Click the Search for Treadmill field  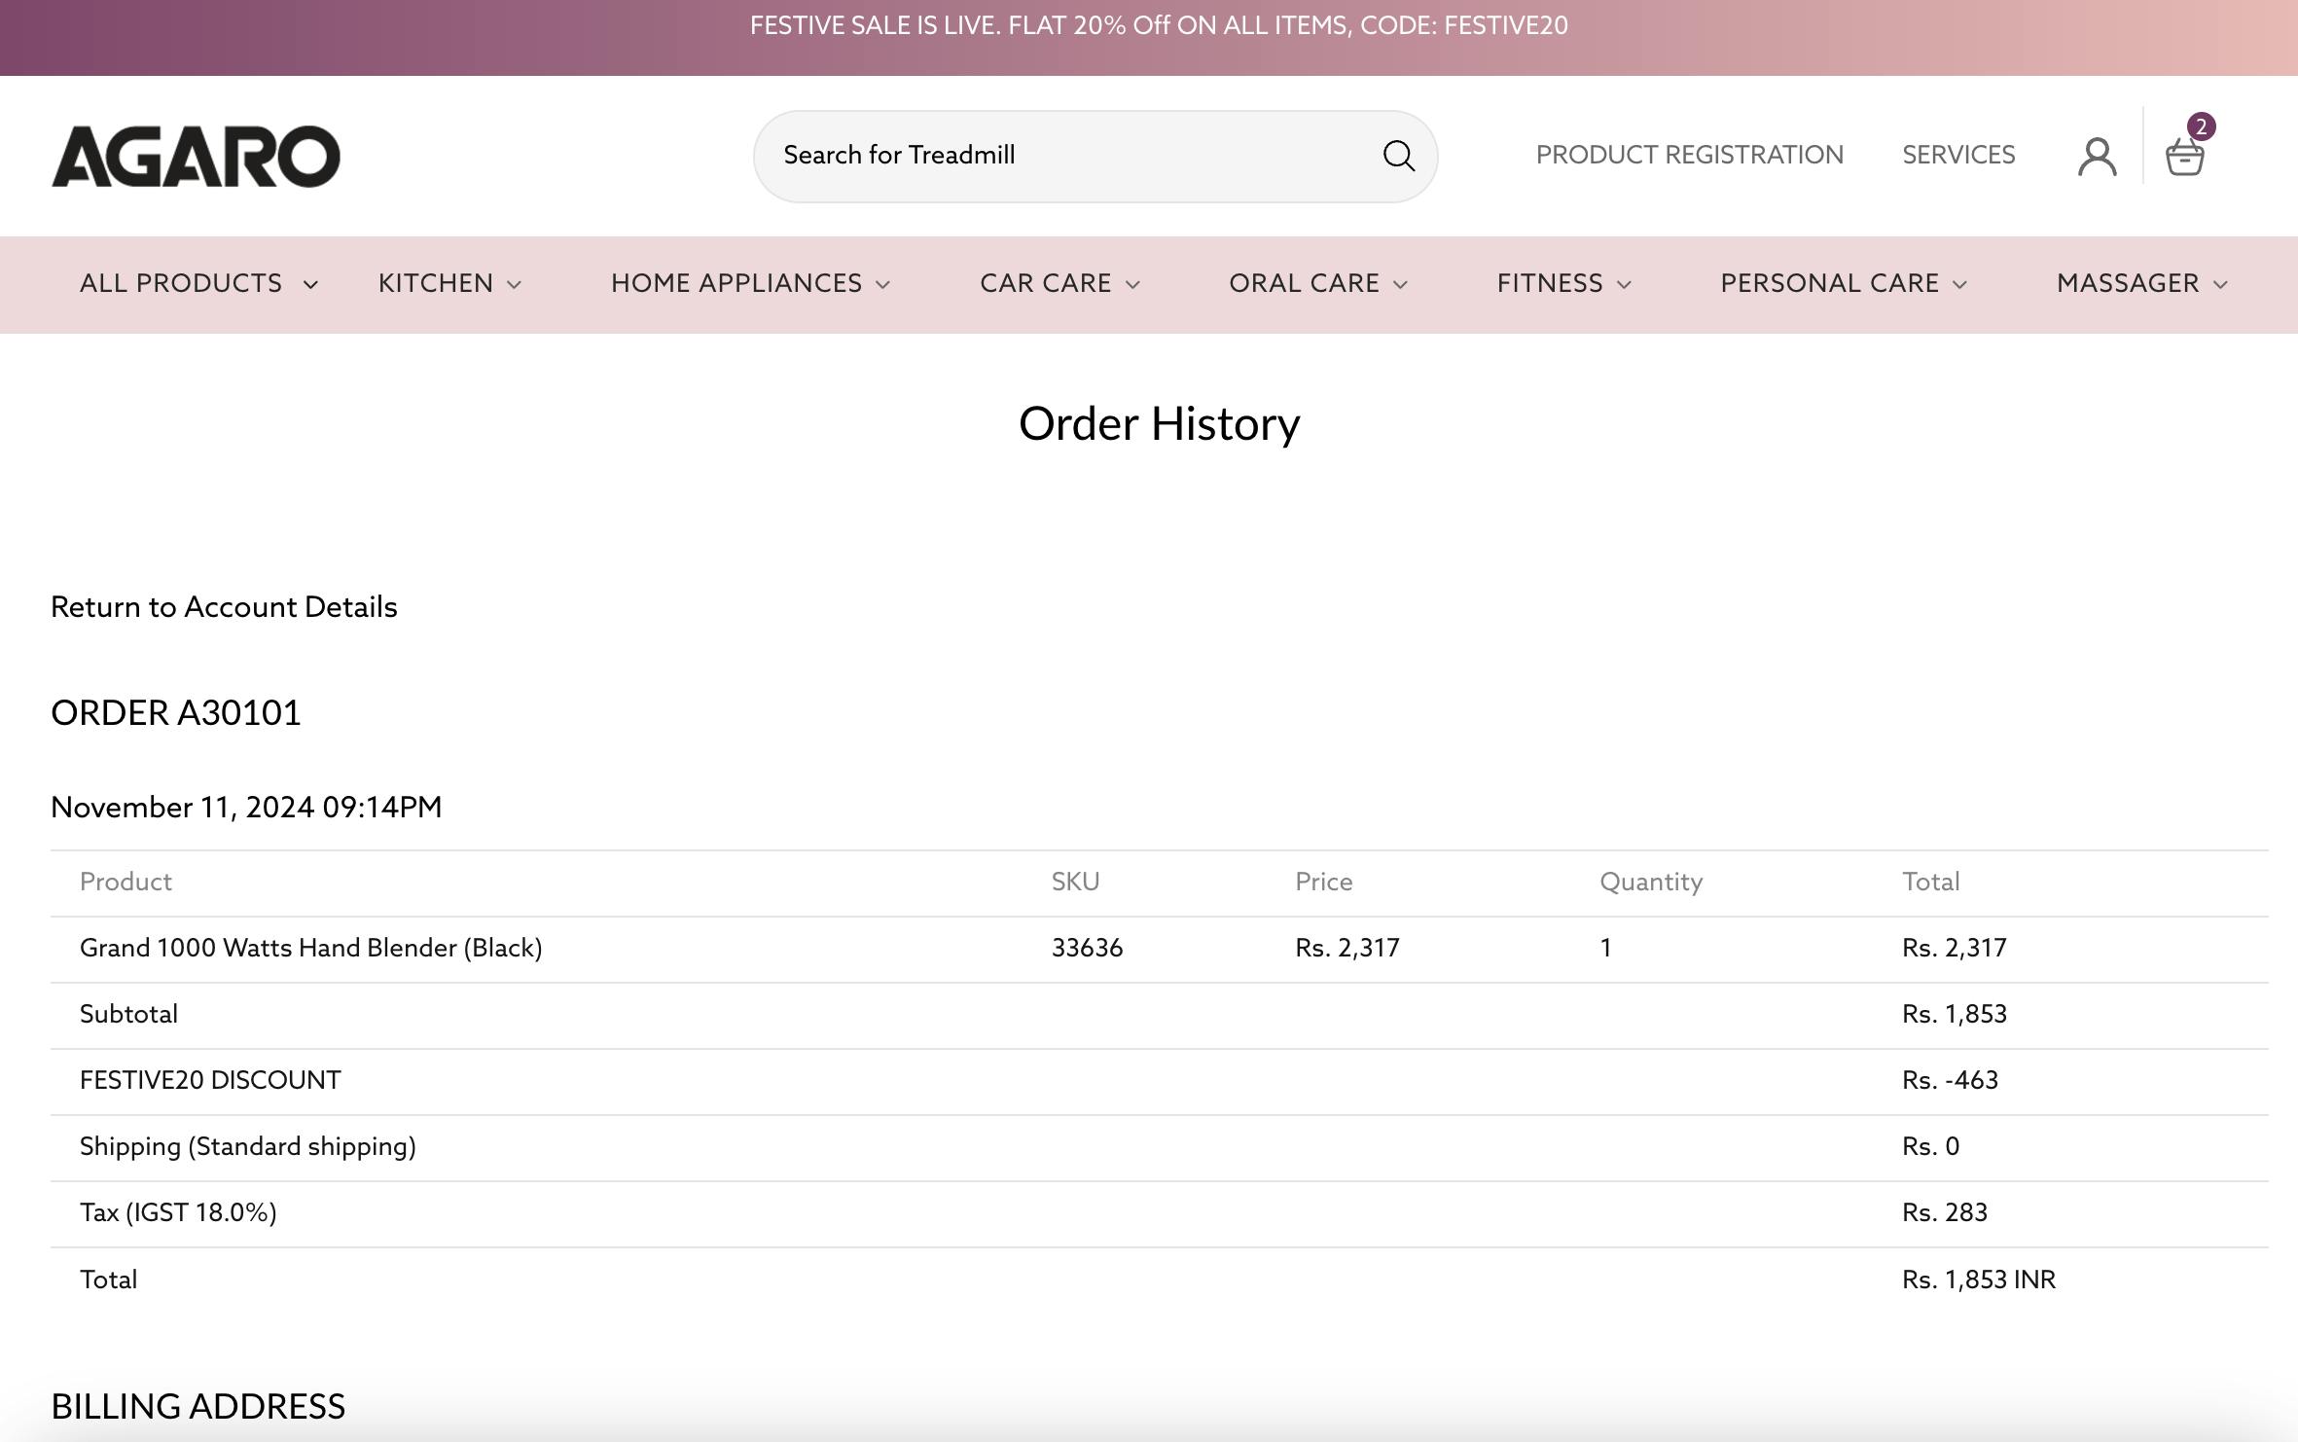coord(1070,156)
